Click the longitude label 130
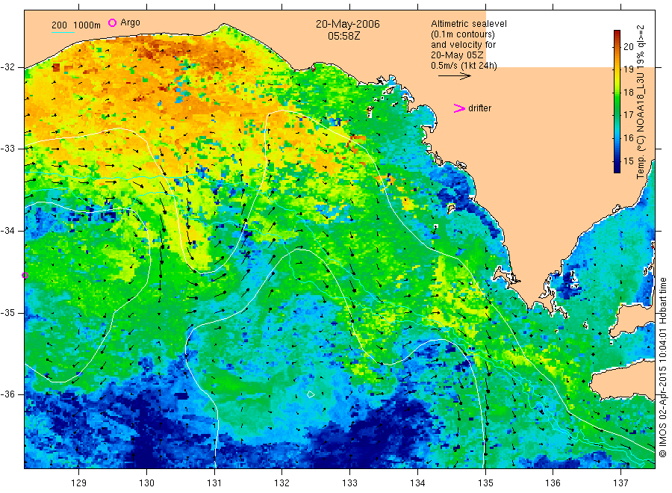 [146, 483]
